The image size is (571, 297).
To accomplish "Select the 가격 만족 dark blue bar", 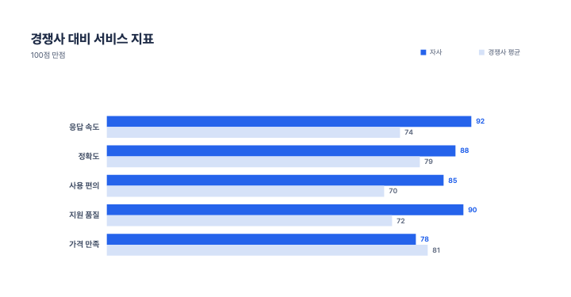I will coord(261,239).
